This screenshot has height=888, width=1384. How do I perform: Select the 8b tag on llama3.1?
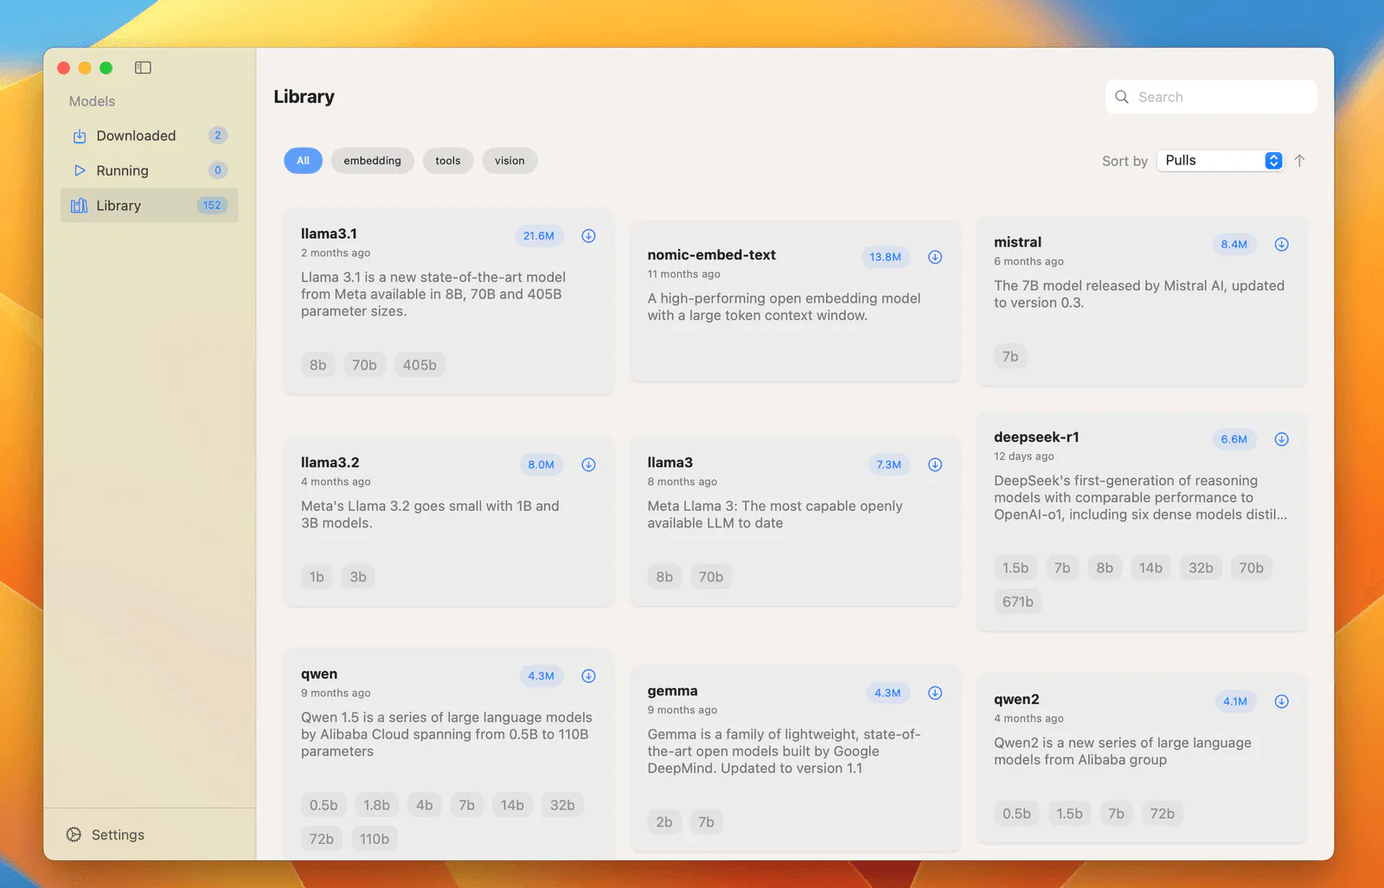tap(317, 365)
